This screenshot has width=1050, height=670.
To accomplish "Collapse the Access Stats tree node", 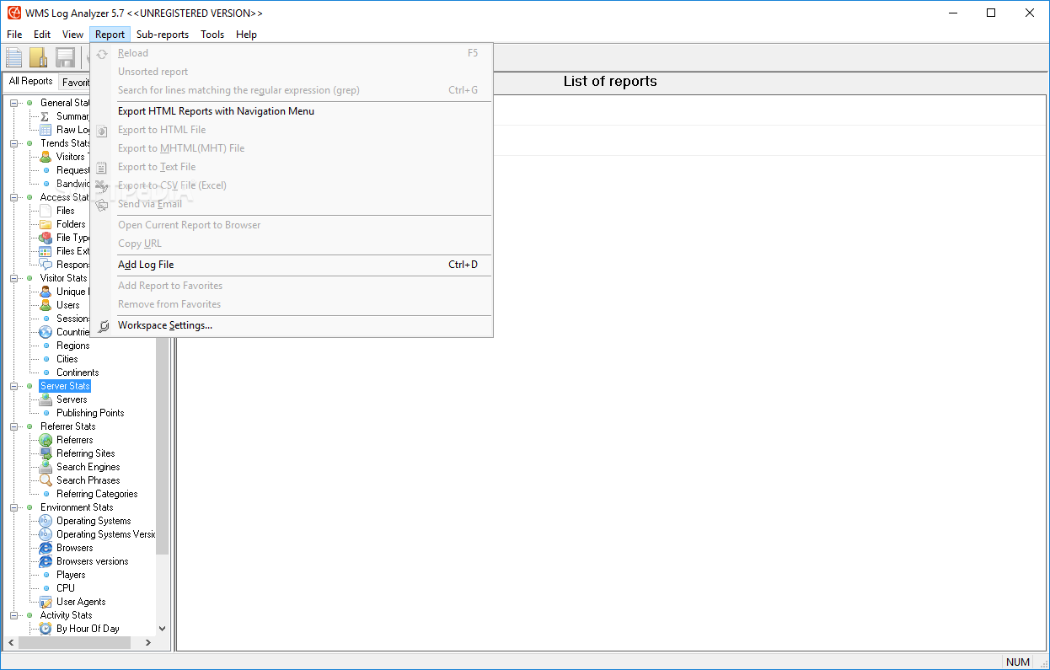I will point(14,197).
